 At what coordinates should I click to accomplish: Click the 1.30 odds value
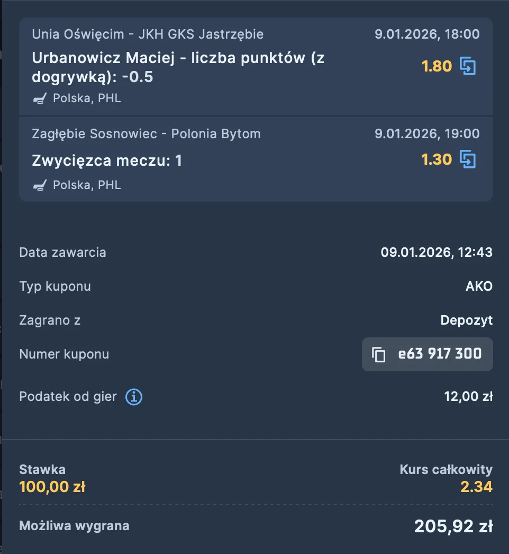(x=437, y=159)
